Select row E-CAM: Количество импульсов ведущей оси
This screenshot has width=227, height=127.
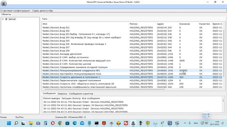(x=132, y=61)
